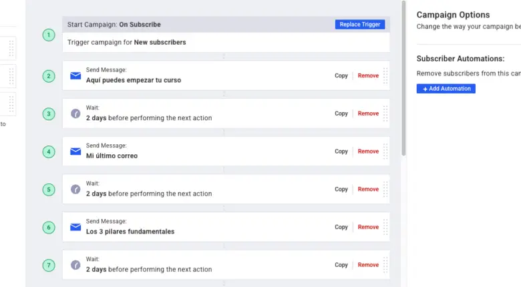Click envelope icon for 'Mi último correo' message

coord(75,152)
